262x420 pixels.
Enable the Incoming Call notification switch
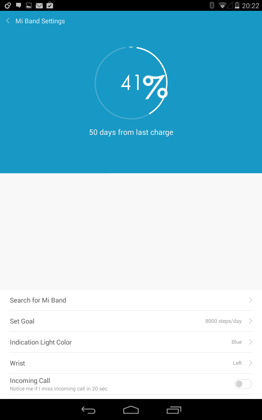pos(243,384)
